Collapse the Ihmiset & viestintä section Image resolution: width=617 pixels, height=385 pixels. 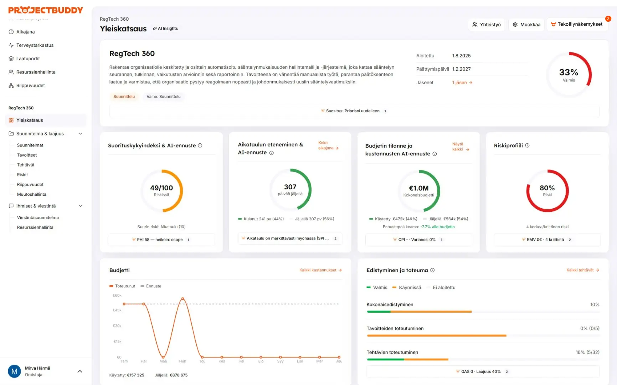coord(81,206)
